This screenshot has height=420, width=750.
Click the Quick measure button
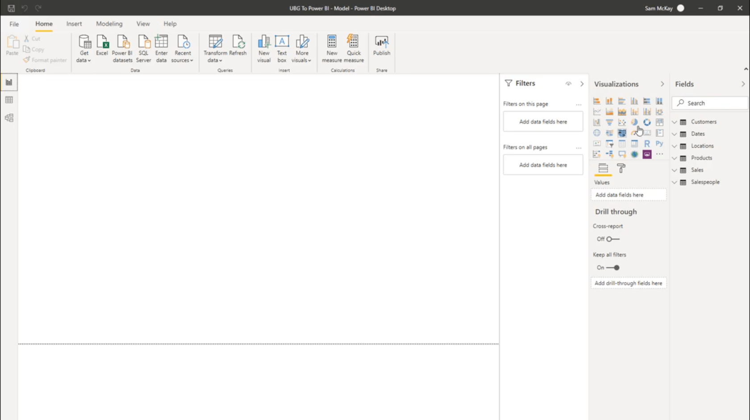coord(354,49)
